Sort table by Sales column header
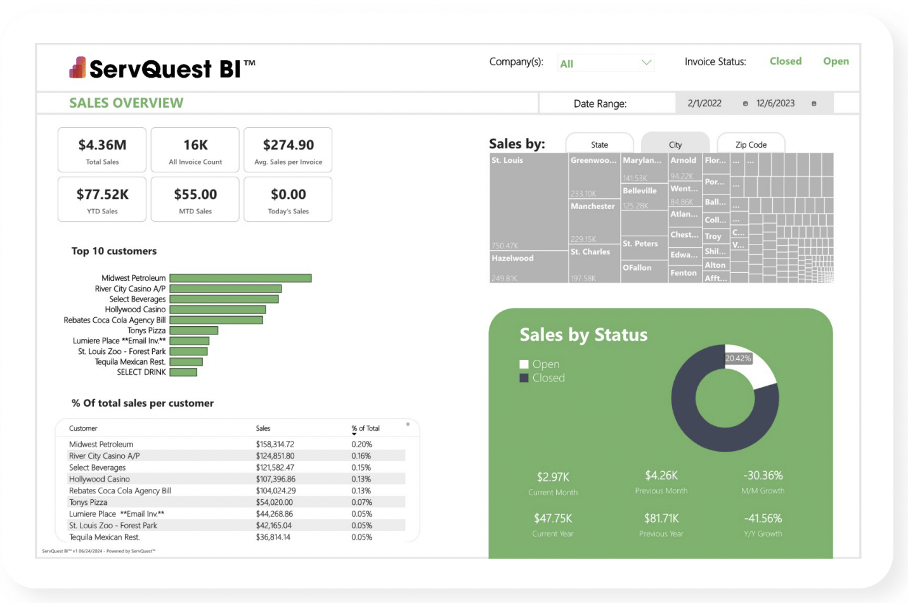 click(x=263, y=428)
